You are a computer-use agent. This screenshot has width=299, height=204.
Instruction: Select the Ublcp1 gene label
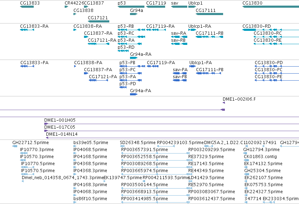(195, 3)
